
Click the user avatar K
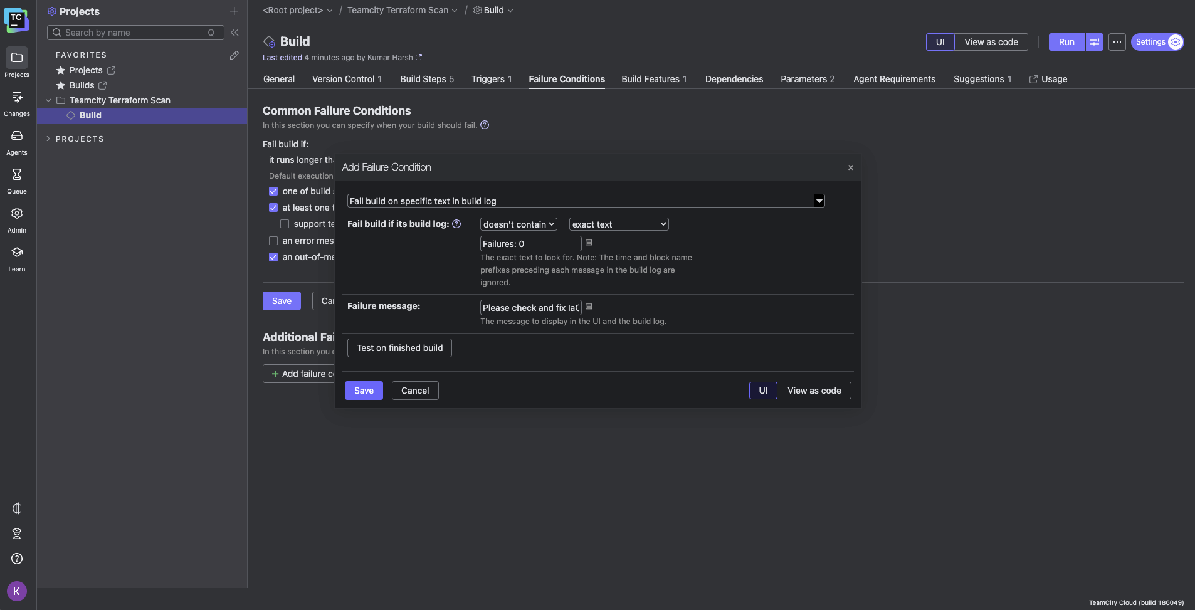pyautogui.click(x=17, y=591)
